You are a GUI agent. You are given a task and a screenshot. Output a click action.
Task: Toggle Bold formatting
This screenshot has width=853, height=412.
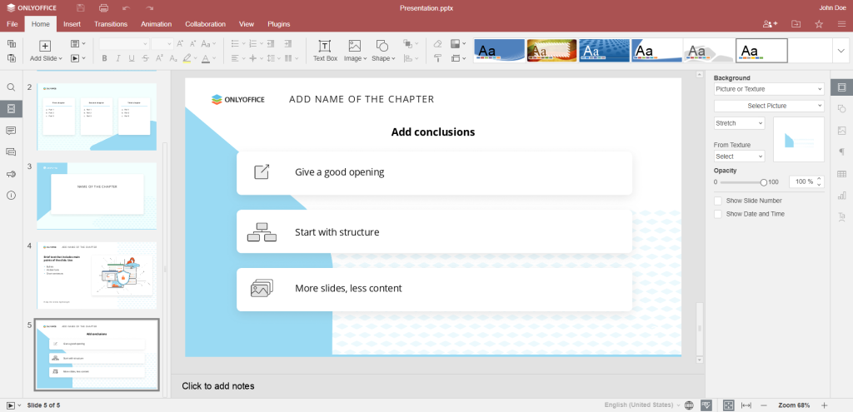pyautogui.click(x=104, y=58)
